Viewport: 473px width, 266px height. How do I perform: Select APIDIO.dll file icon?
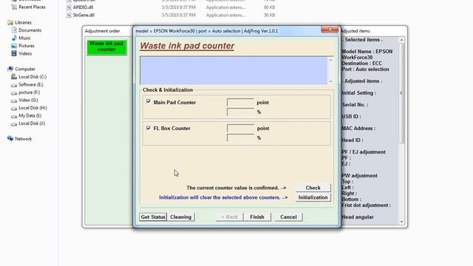point(69,7)
